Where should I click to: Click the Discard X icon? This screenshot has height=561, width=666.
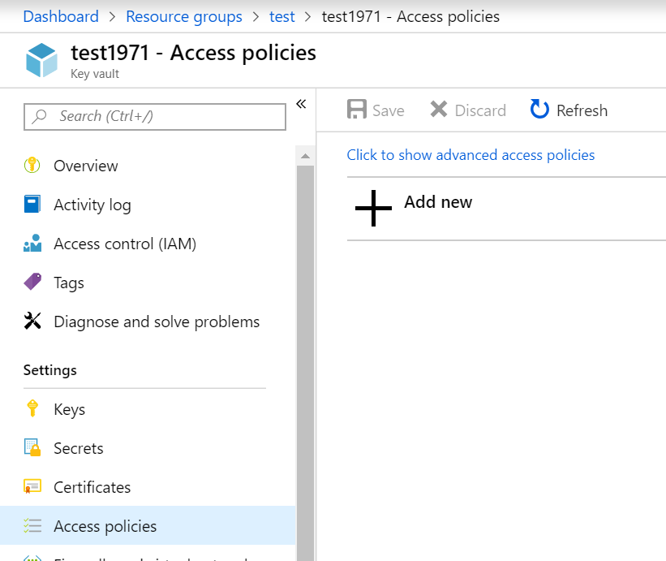click(439, 110)
